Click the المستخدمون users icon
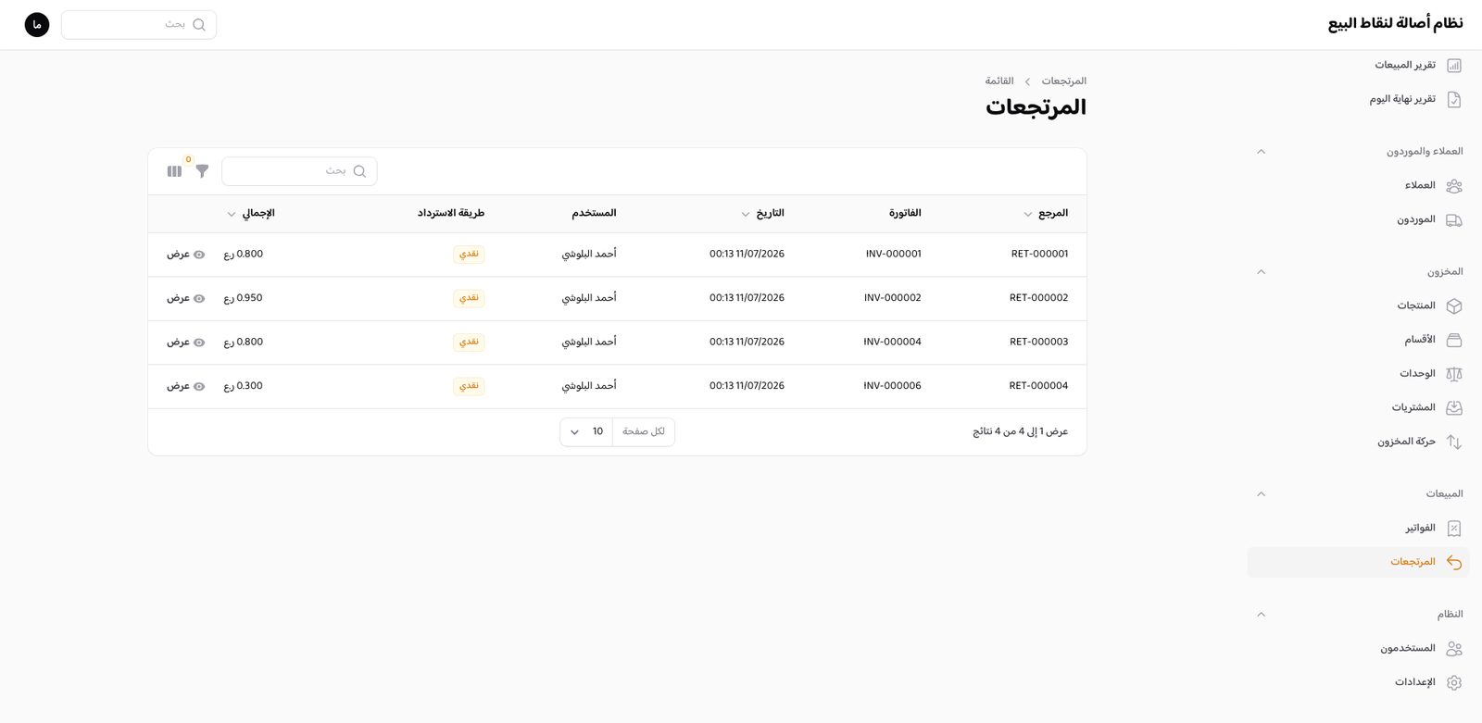The height and width of the screenshot is (723, 1482). pyautogui.click(x=1454, y=649)
